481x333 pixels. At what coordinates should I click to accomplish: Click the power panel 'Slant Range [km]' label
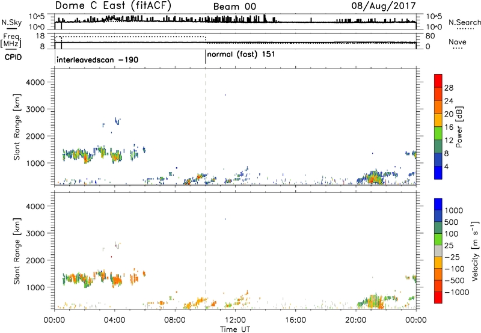17,127
